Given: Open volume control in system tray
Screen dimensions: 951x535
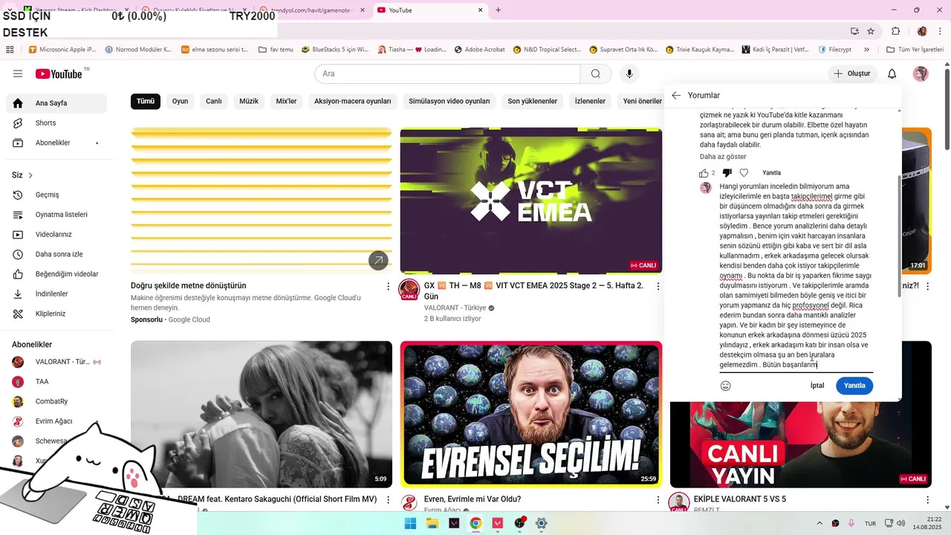Looking at the screenshot, I should [x=900, y=523].
